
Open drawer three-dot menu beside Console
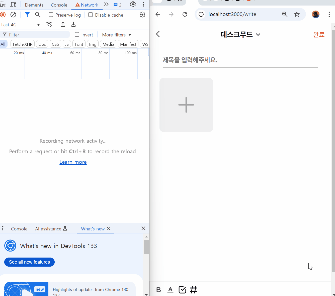point(3,228)
